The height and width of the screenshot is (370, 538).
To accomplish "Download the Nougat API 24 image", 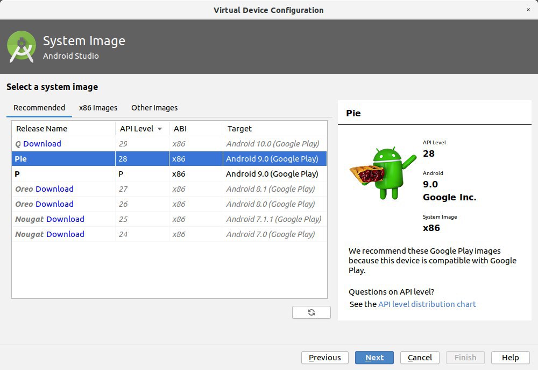I will pos(65,234).
